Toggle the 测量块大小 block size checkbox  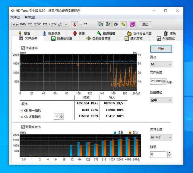pos(23,127)
